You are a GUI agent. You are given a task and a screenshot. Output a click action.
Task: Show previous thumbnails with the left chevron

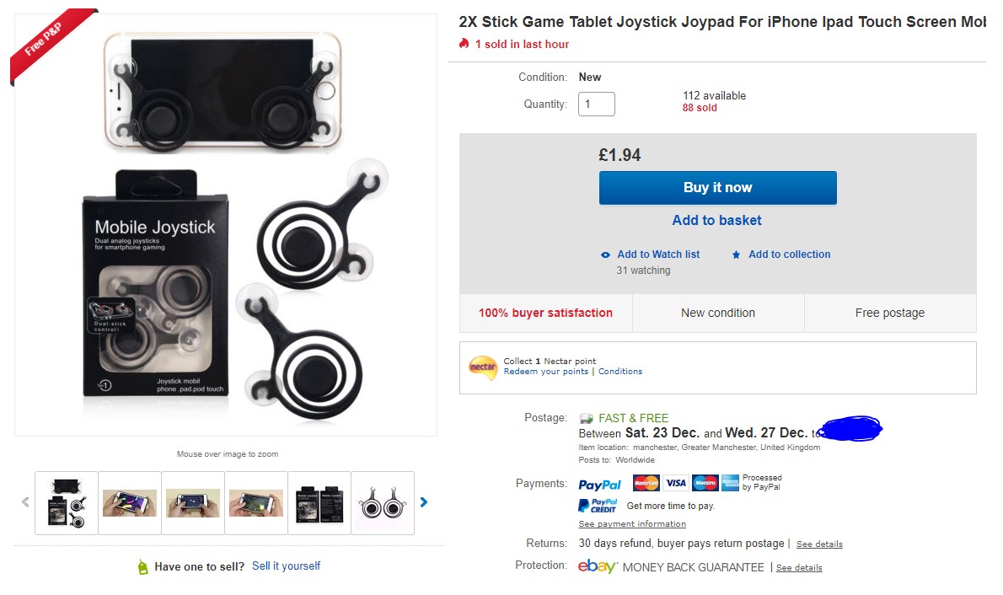click(24, 501)
